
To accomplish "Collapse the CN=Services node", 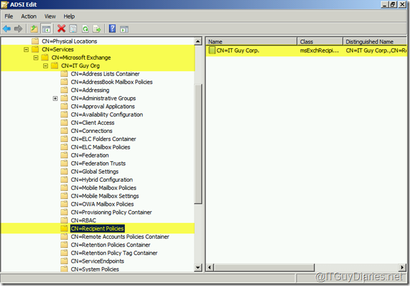I will tap(26, 50).
